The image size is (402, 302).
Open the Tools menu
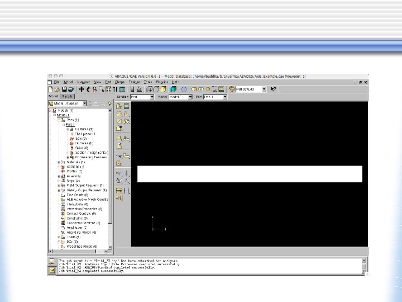[x=148, y=82]
